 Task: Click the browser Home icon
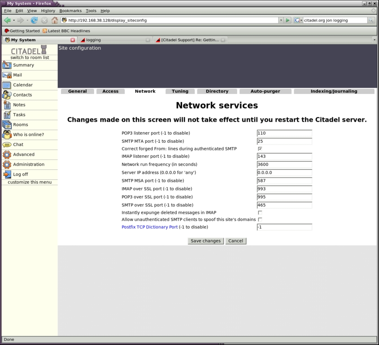click(x=55, y=20)
